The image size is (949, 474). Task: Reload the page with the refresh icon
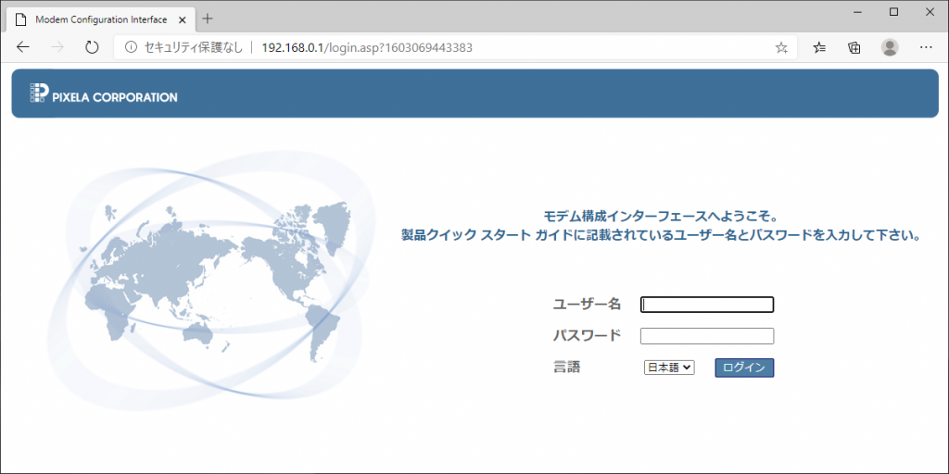[92, 47]
